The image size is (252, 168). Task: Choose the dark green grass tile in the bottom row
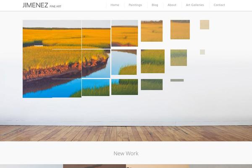152,84
